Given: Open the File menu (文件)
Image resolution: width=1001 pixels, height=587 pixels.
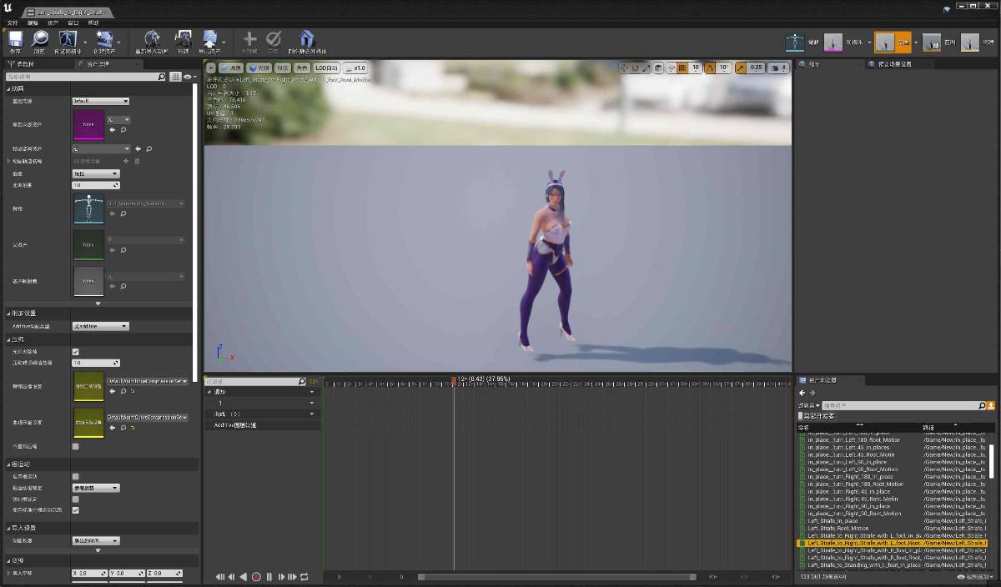Looking at the screenshot, I should point(12,23).
